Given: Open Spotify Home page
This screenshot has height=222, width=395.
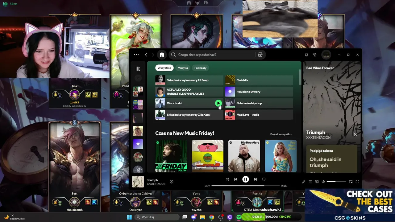Looking at the screenshot, I should [x=162, y=55].
